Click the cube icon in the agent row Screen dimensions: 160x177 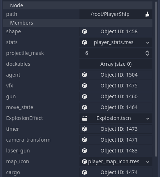click(85, 75)
